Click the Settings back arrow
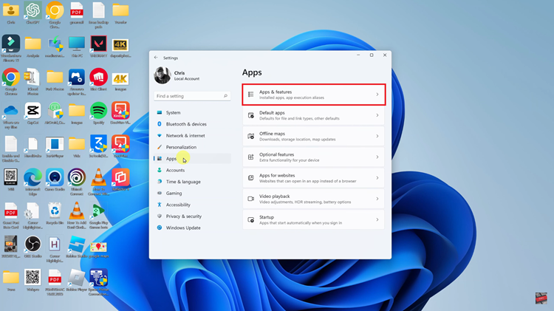The height and width of the screenshot is (311, 554). [x=156, y=58]
